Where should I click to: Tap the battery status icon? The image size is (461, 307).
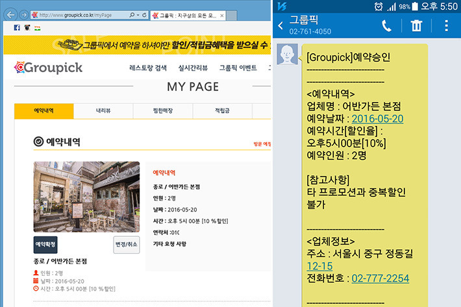(x=415, y=6)
